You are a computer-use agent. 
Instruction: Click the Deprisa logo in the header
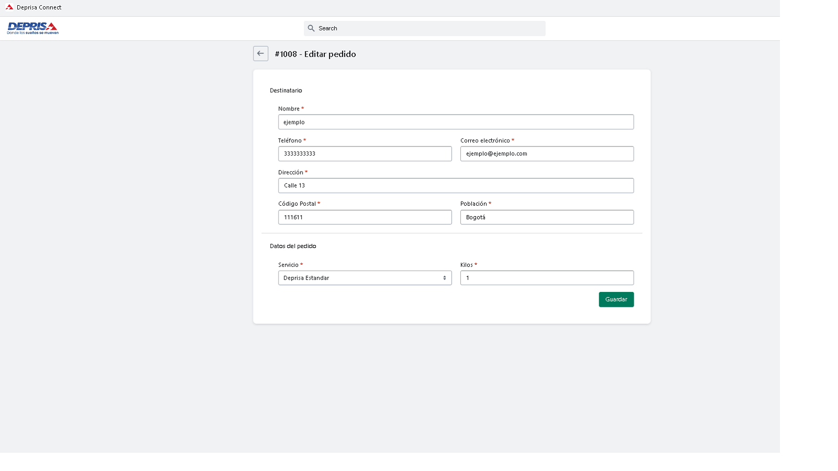(32, 28)
